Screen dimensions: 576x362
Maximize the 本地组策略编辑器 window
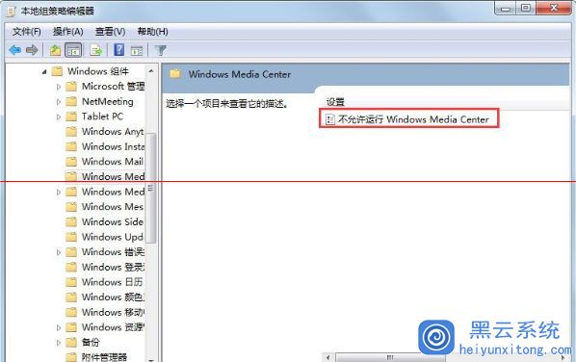(526, 8)
